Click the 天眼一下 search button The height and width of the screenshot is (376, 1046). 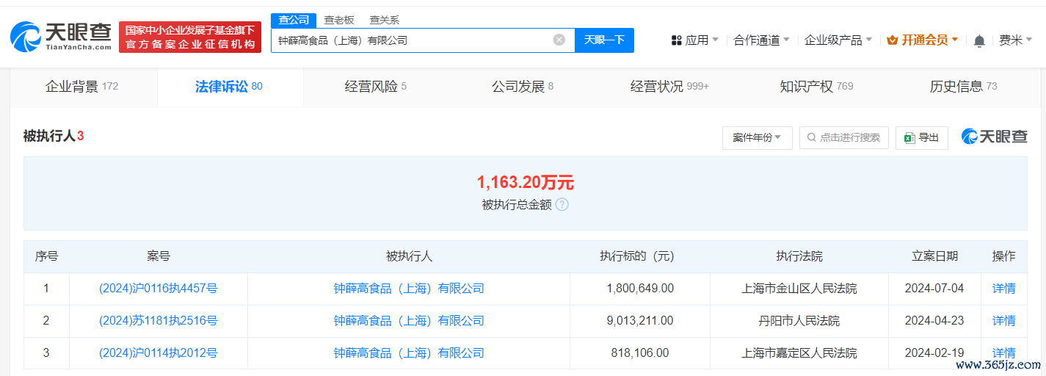point(604,40)
